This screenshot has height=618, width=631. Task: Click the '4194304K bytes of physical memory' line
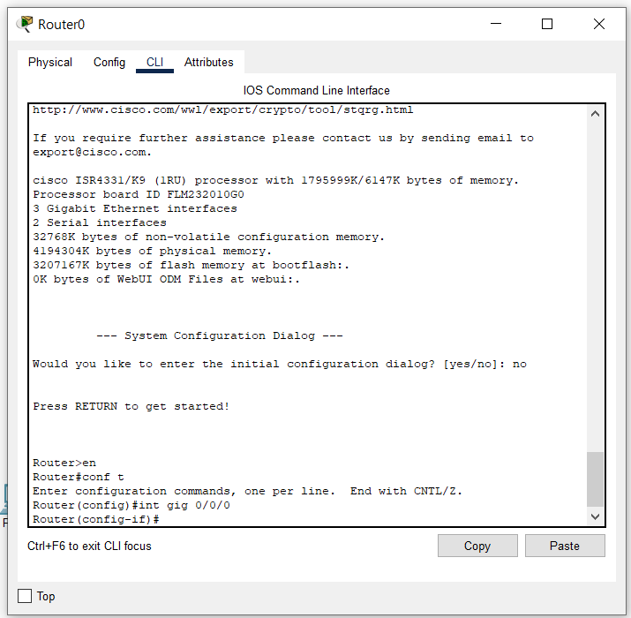[x=152, y=251]
